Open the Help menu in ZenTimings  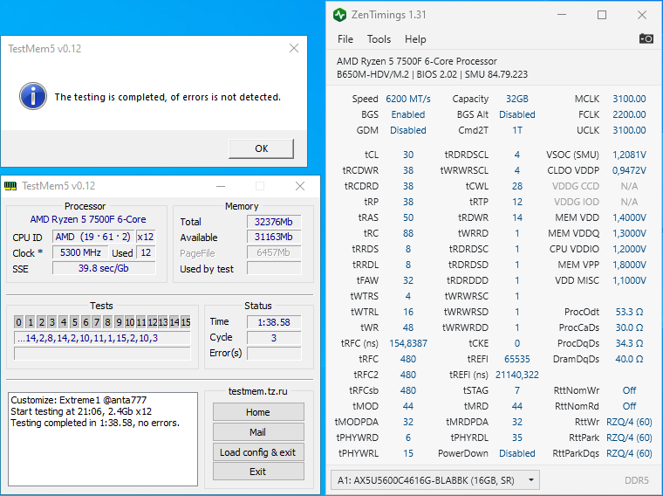415,39
